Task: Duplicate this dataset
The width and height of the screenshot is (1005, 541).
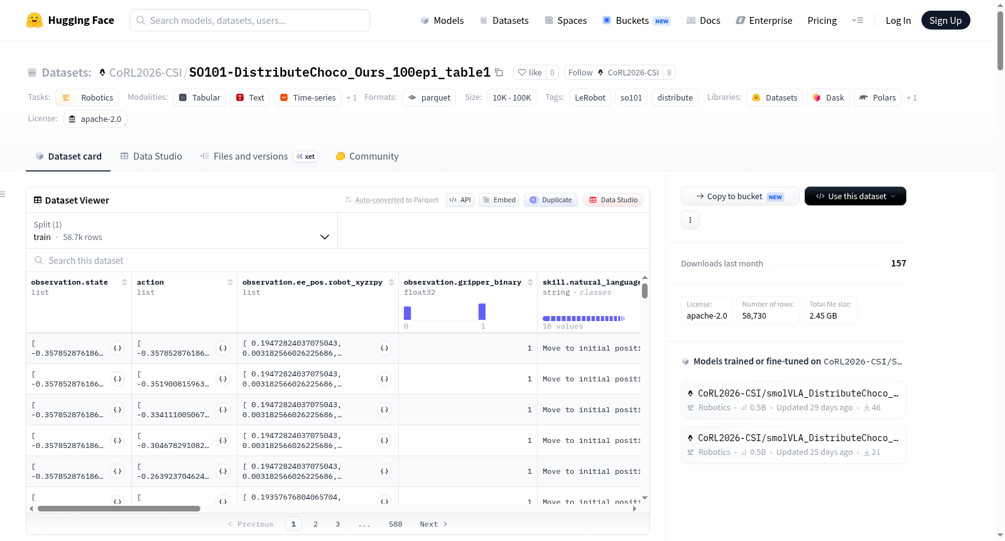Action: click(551, 200)
